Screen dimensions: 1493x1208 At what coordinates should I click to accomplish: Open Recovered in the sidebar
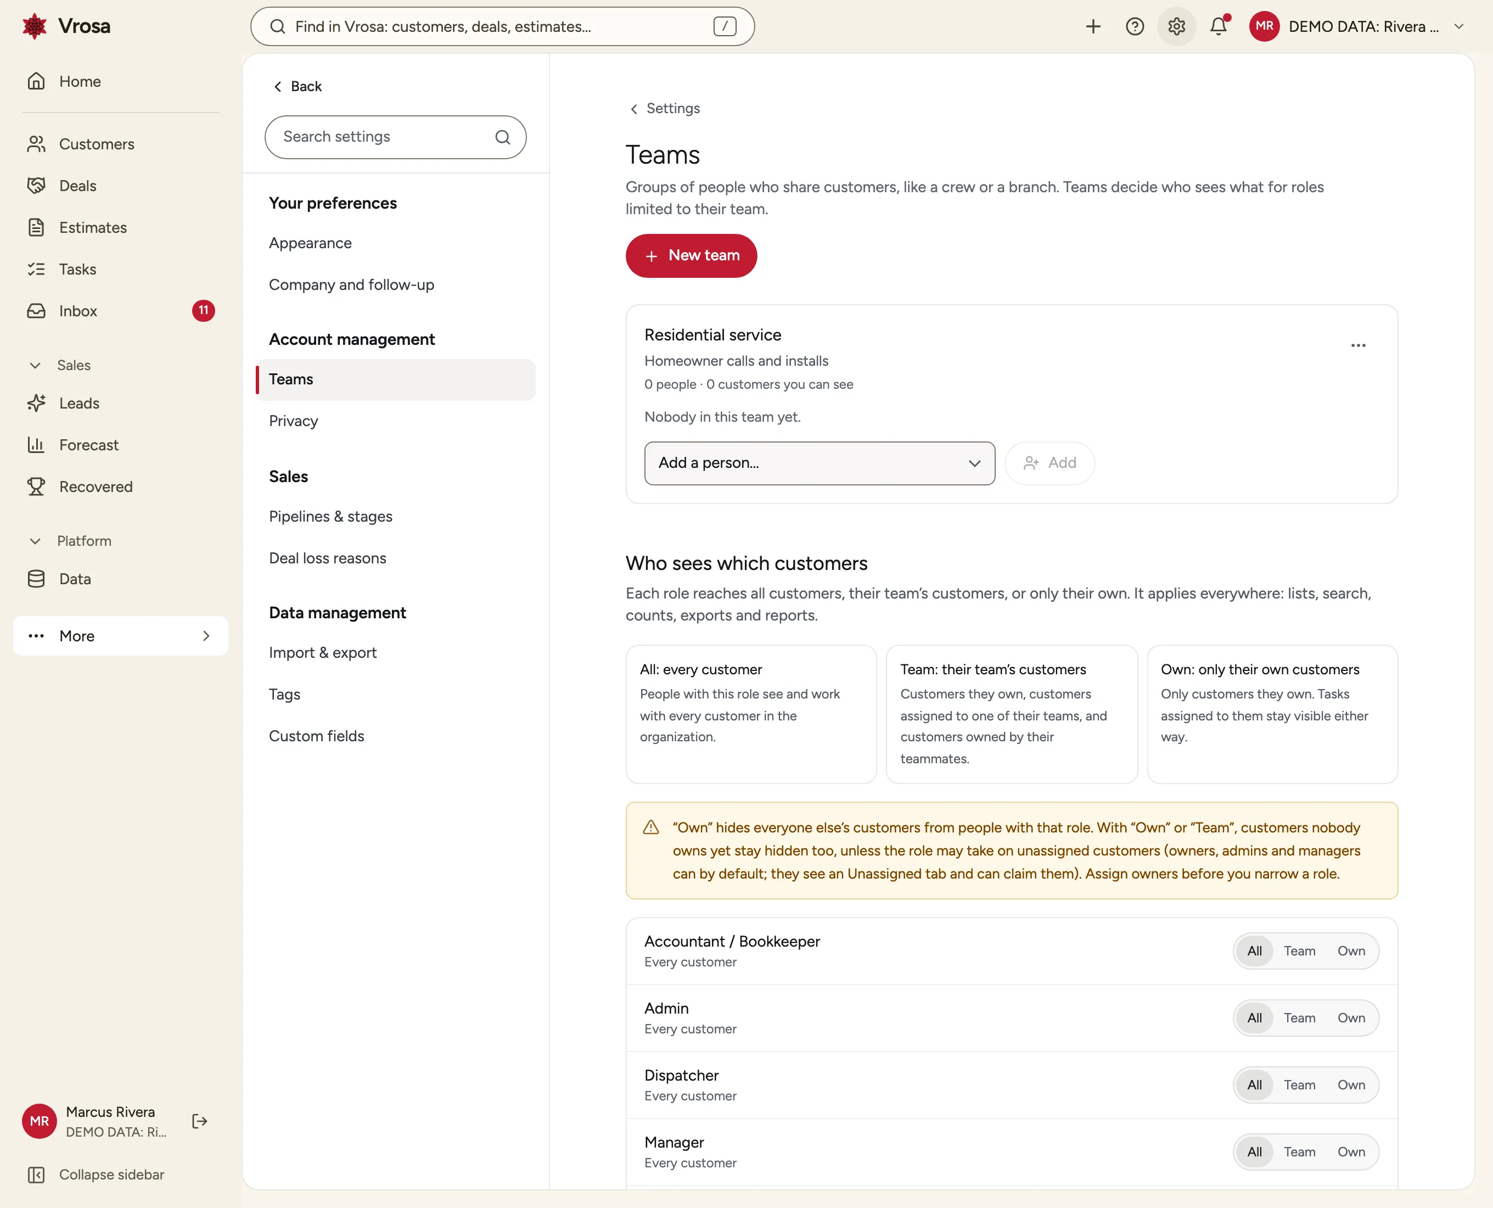(x=120, y=487)
